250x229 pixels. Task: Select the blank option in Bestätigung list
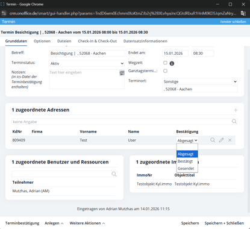pyautogui.click(x=187, y=147)
